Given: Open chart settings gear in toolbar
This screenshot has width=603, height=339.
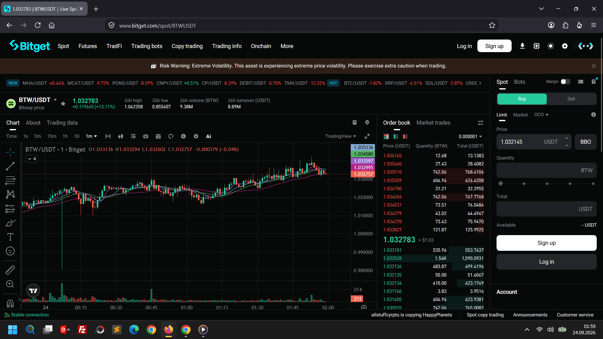Looking at the screenshot, I should pos(196,136).
